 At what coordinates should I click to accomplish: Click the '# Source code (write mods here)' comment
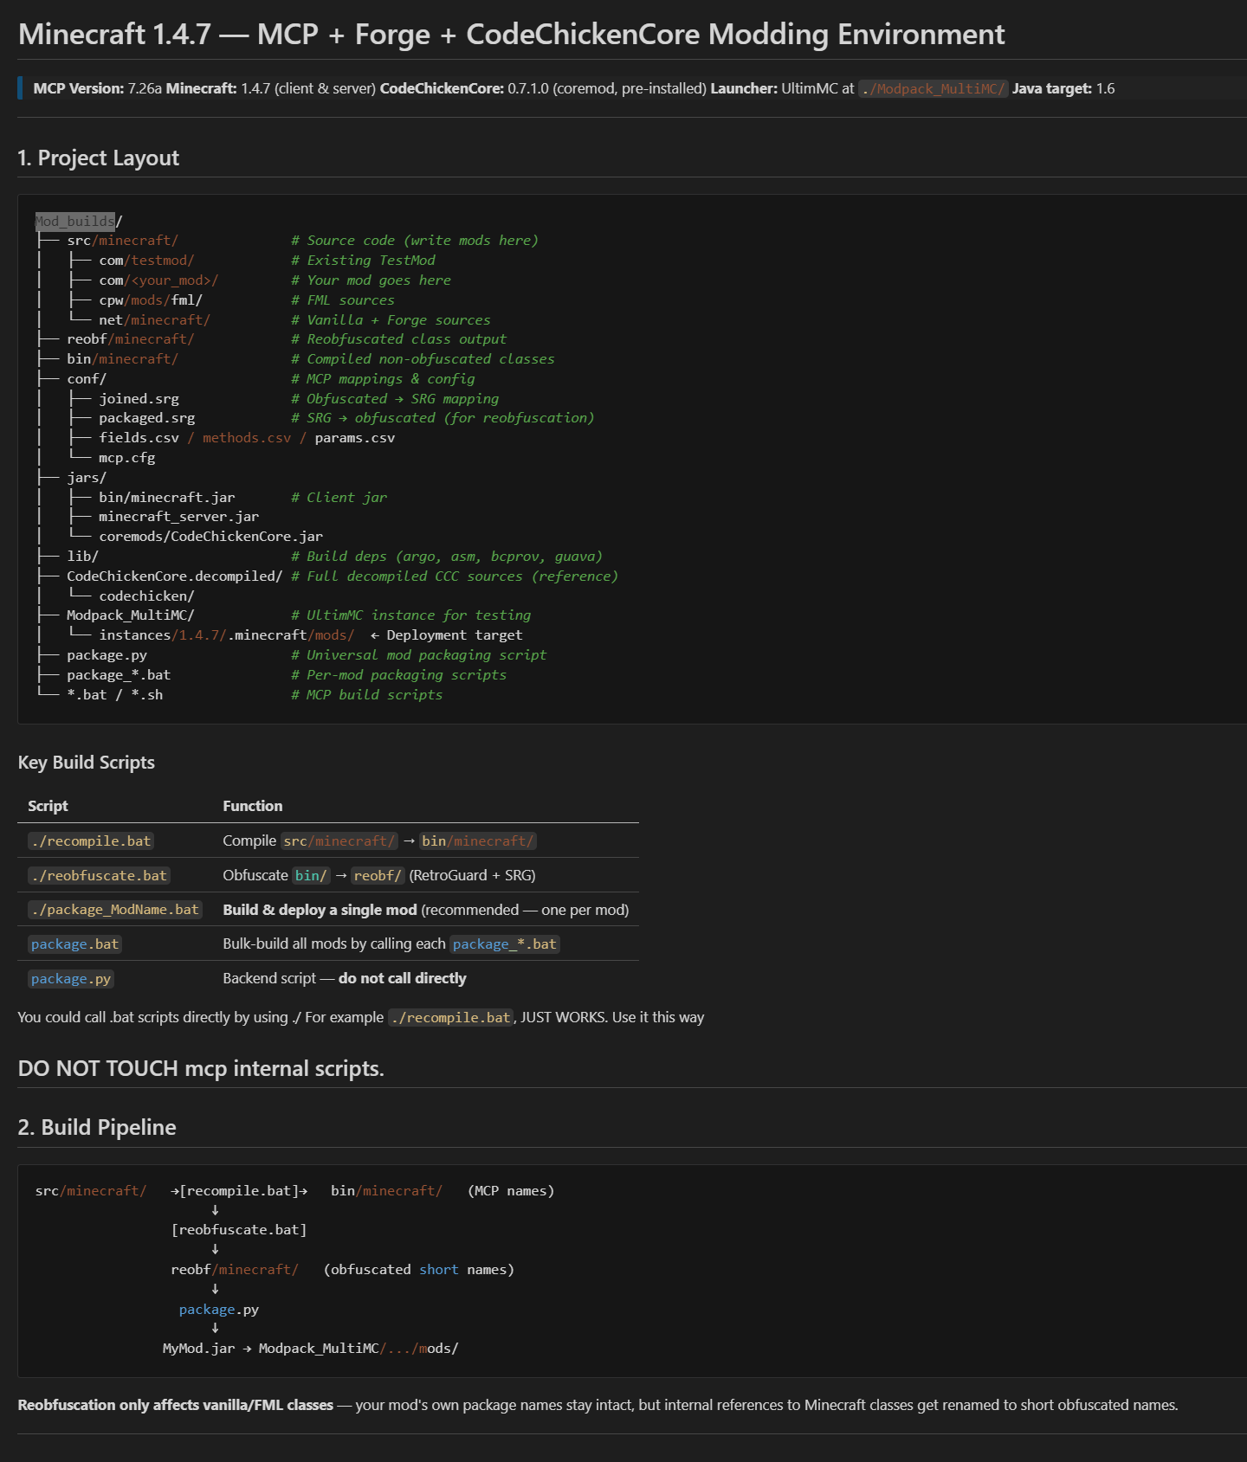(415, 241)
